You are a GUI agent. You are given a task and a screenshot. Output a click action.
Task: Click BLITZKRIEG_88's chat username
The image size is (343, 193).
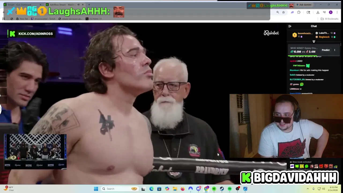(x=297, y=80)
